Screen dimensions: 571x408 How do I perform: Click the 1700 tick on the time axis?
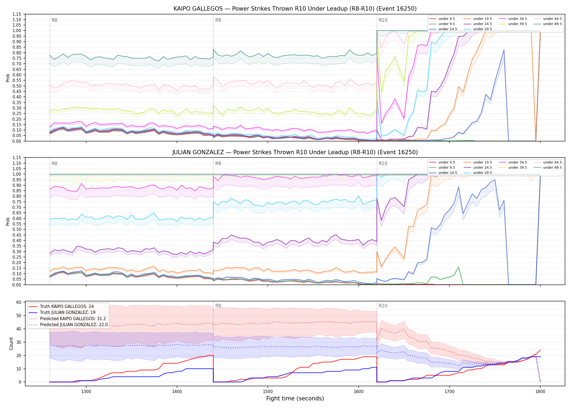pyautogui.click(x=449, y=391)
